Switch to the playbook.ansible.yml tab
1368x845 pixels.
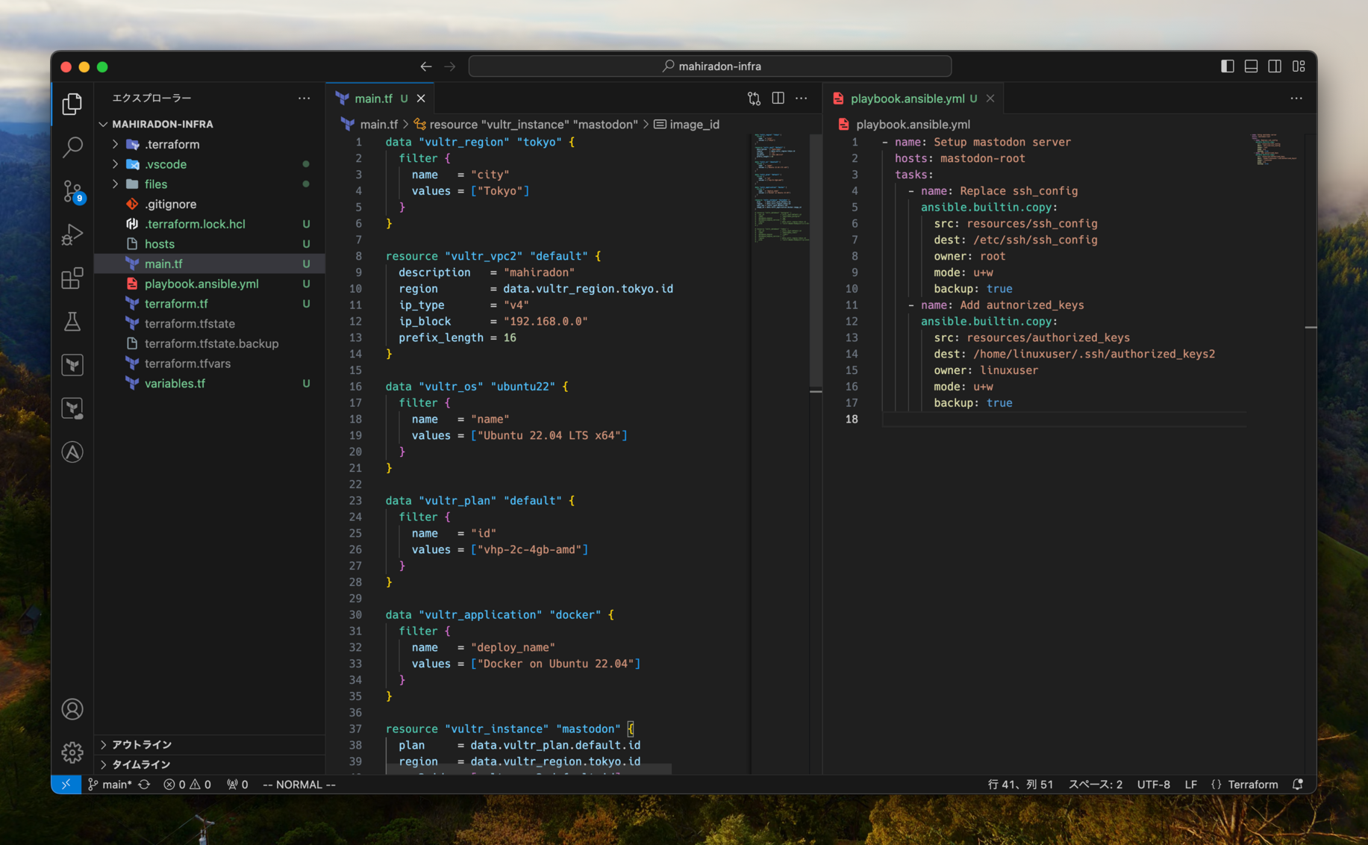coord(907,99)
